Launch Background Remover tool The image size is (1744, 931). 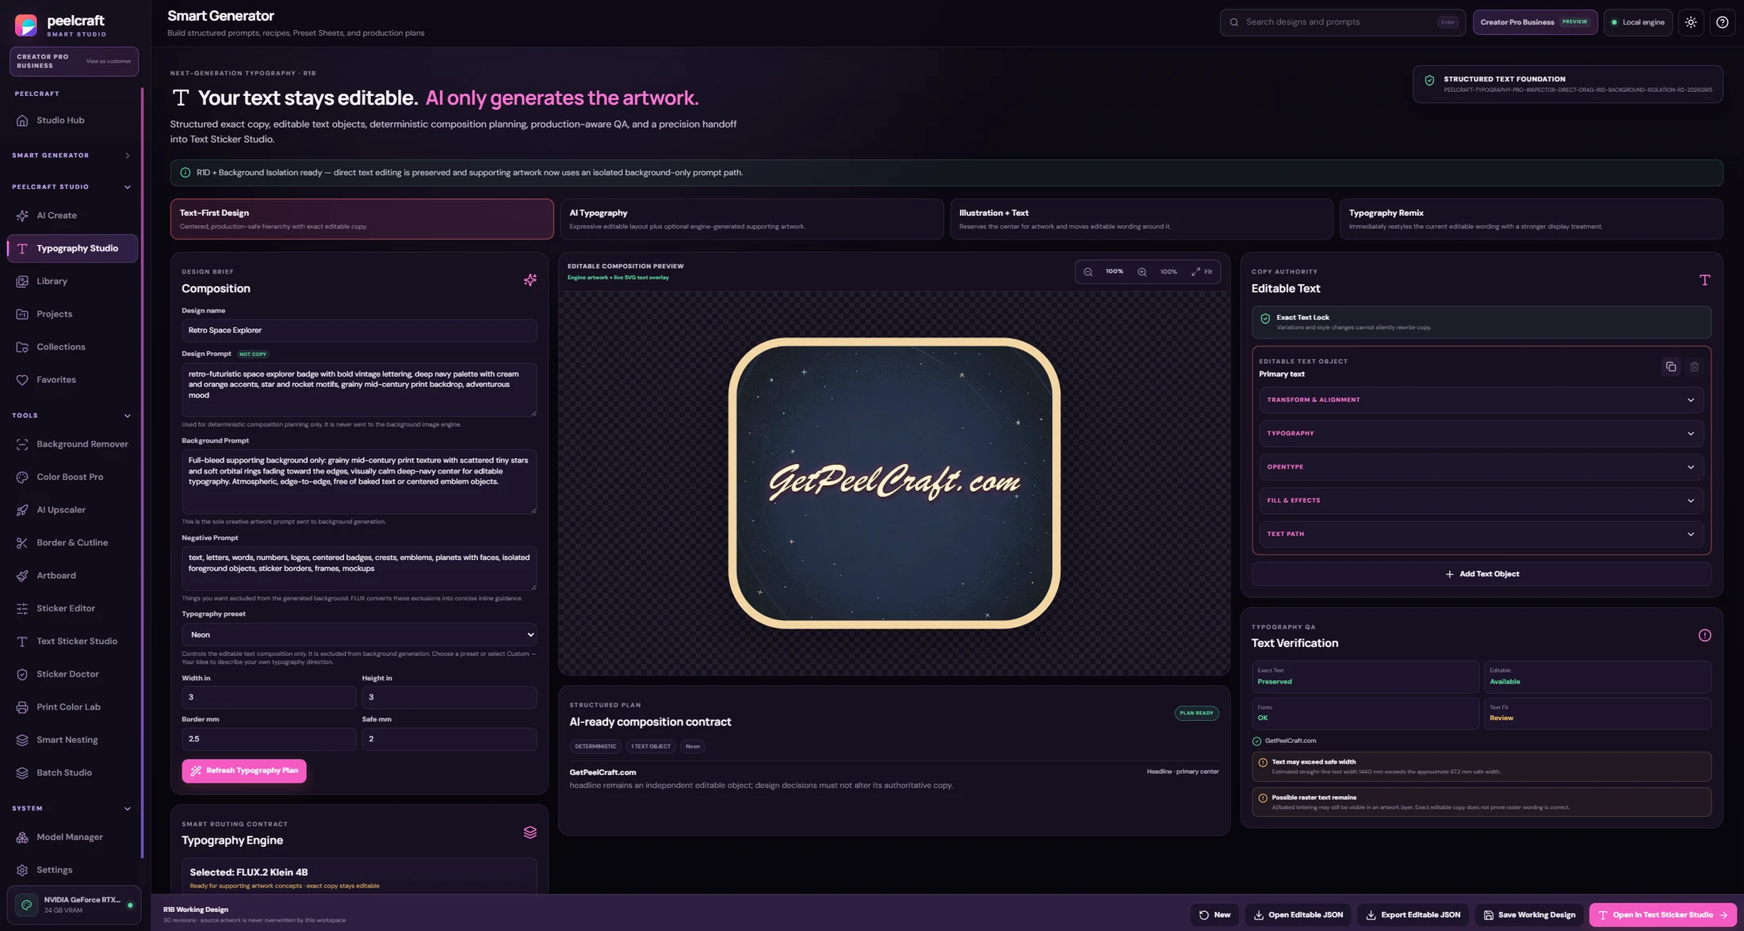(72, 444)
